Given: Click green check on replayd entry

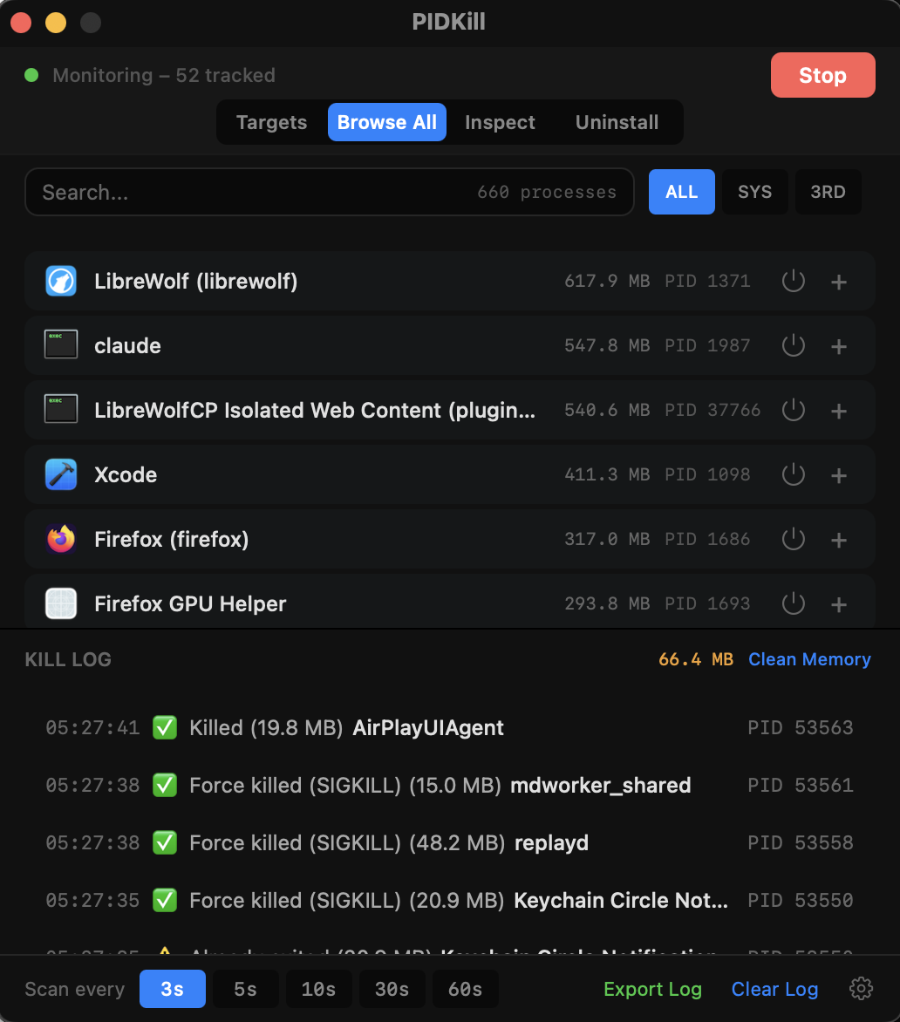Looking at the screenshot, I should [165, 842].
